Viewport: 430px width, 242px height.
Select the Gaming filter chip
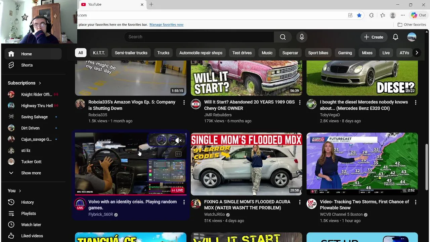click(x=345, y=53)
